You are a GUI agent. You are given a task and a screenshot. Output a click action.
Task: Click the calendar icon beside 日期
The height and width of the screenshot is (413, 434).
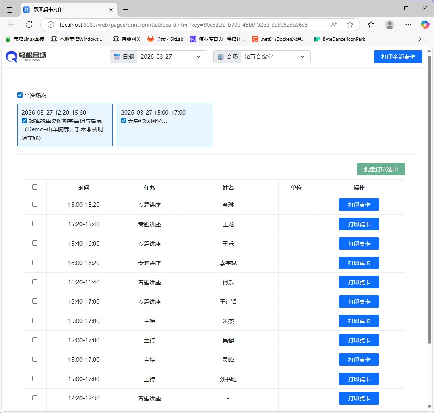tap(117, 57)
